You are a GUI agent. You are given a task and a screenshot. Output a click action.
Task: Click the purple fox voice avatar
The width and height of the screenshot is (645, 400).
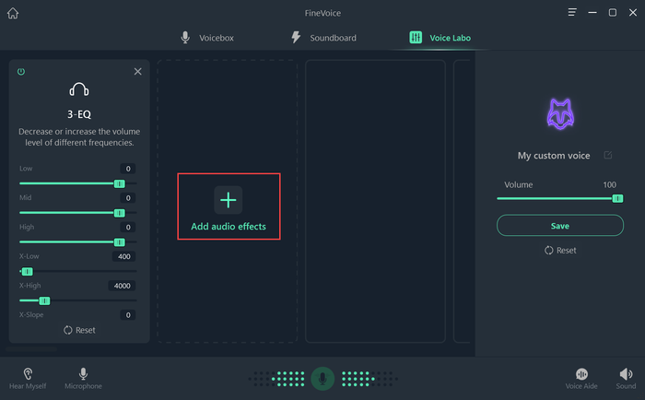tap(560, 114)
